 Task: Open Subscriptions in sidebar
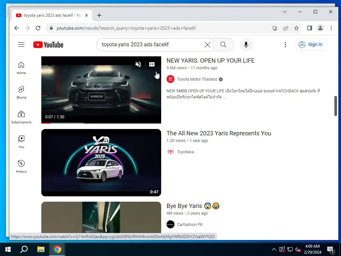(21, 117)
